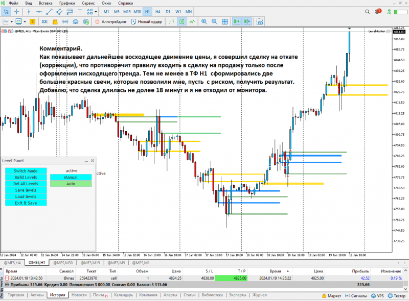Open the Вставка menu

[46, 3]
